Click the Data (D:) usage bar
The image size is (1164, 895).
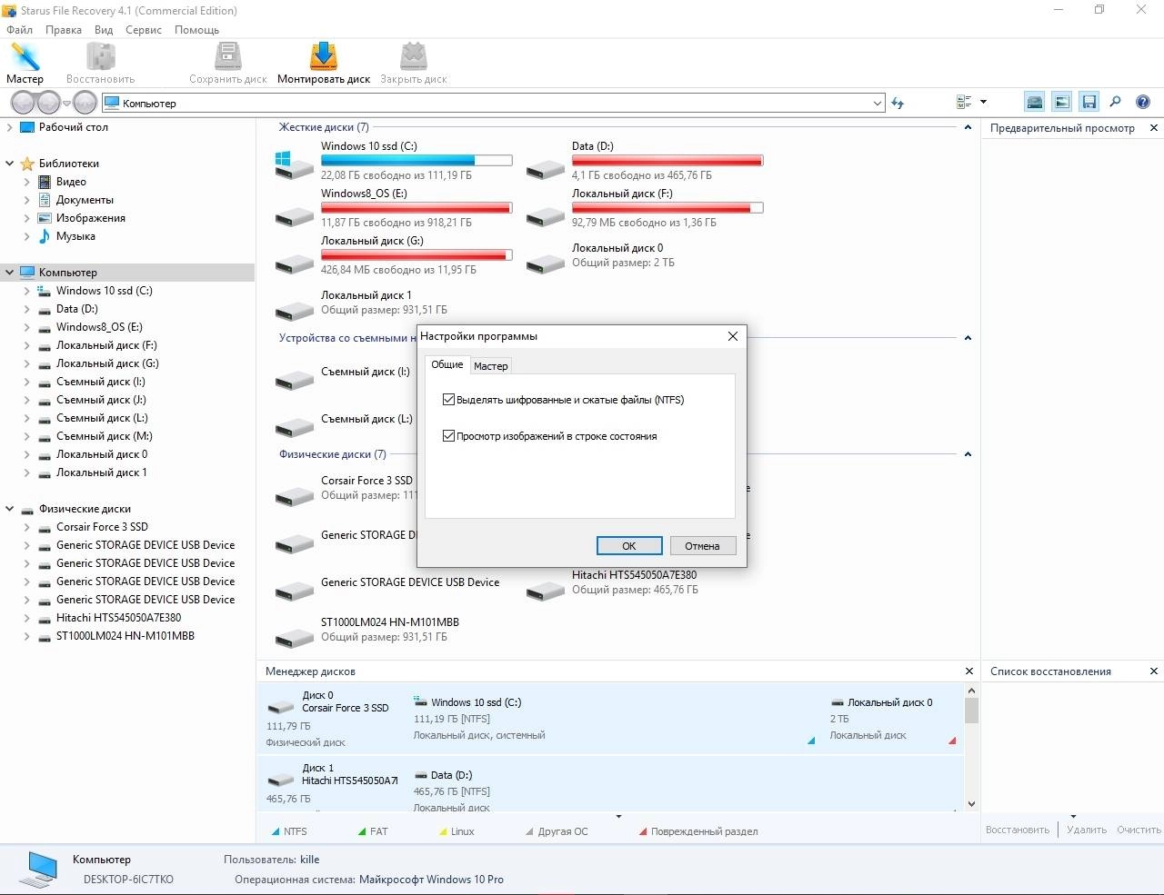(667, 161)
